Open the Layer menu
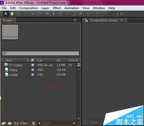This screenshot has width=144, height=126. point(45,8)
